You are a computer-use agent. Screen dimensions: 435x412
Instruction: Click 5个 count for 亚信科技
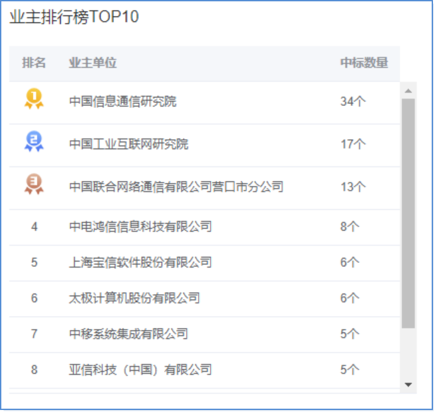click(x=351, y=371)
